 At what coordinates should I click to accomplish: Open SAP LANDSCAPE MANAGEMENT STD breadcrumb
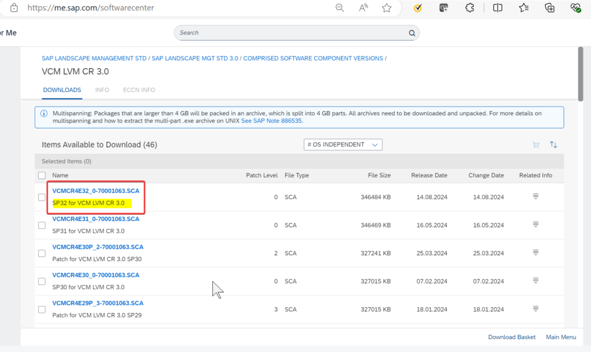point(94,58)
